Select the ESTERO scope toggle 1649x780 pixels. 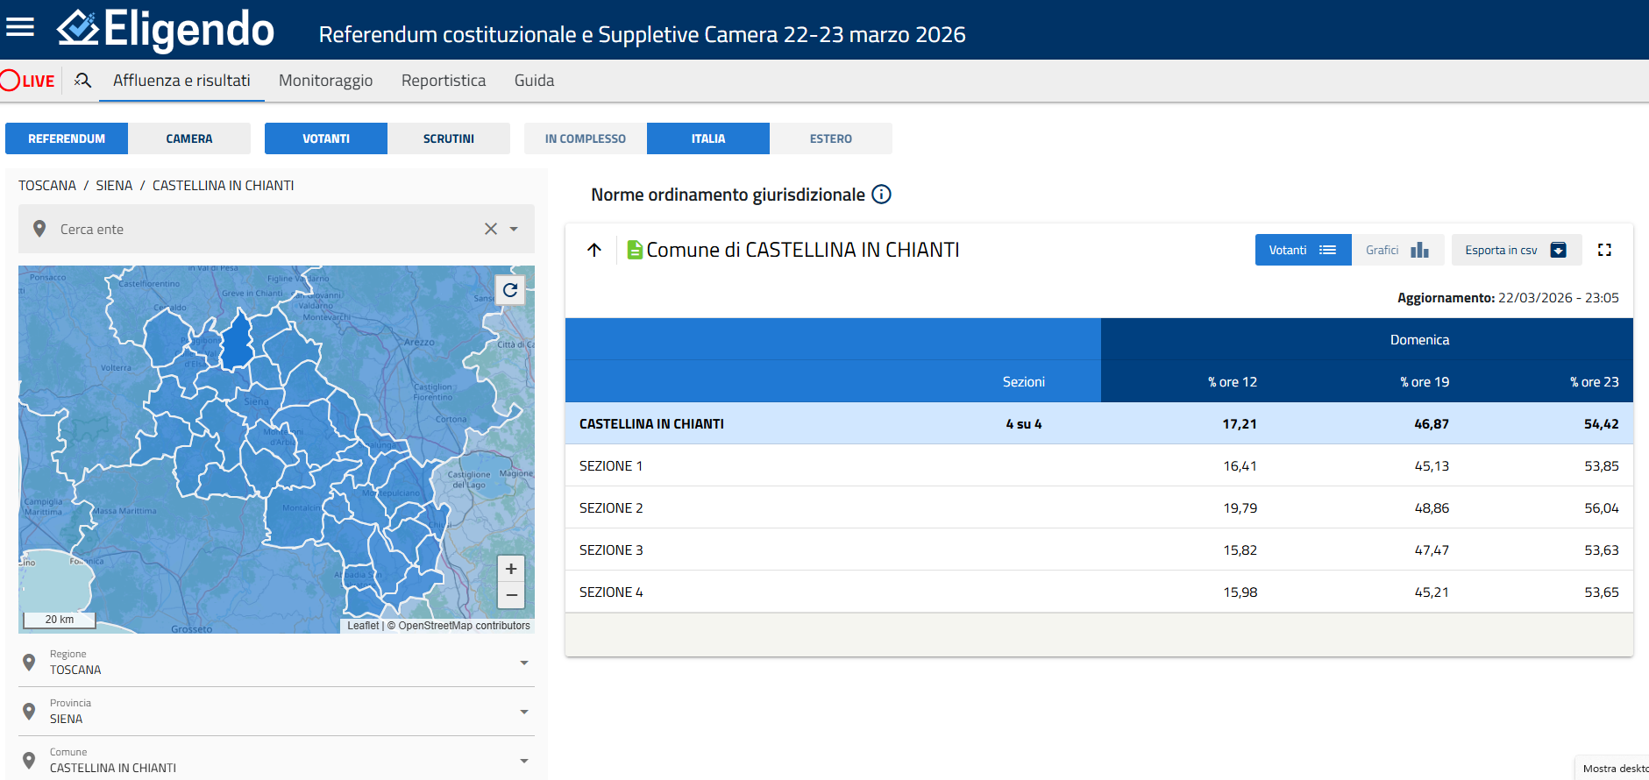point(830,138)
